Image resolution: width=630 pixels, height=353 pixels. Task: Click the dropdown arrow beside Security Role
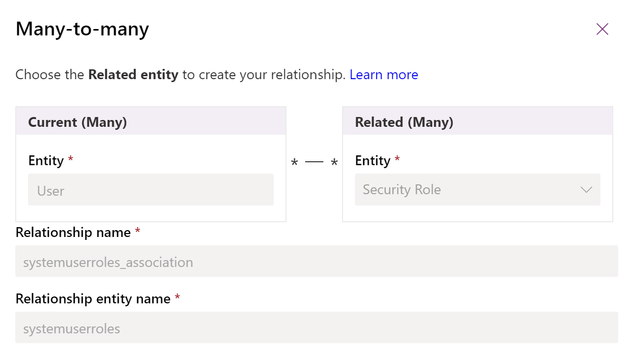click(x=586, y=189)
